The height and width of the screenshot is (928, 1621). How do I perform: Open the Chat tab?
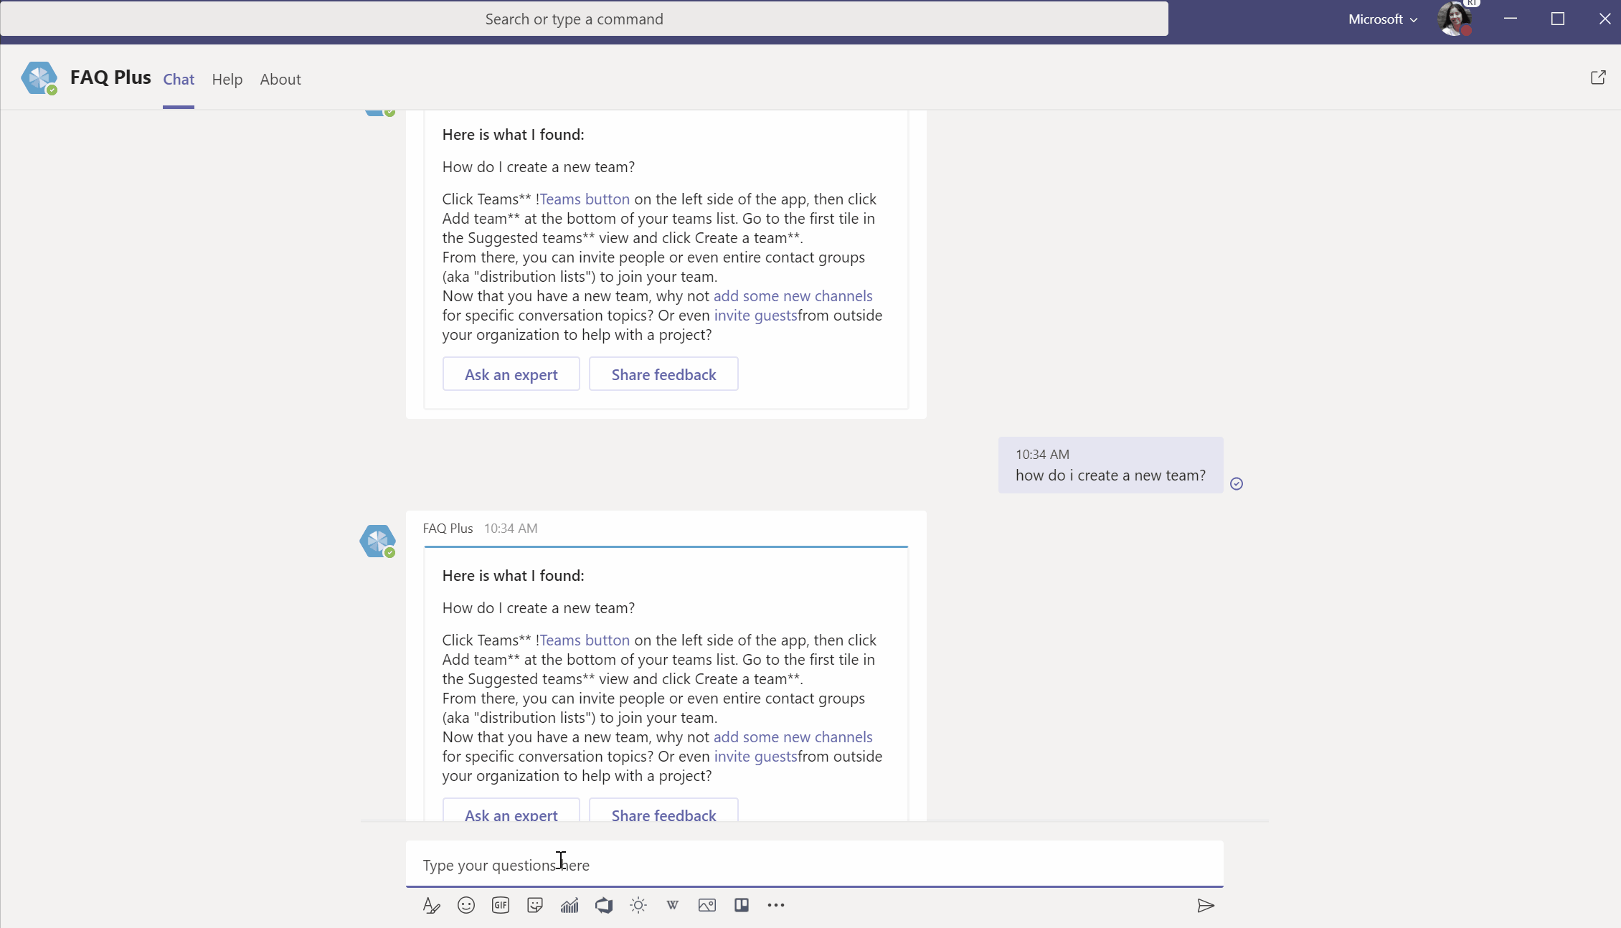point(178,78)
